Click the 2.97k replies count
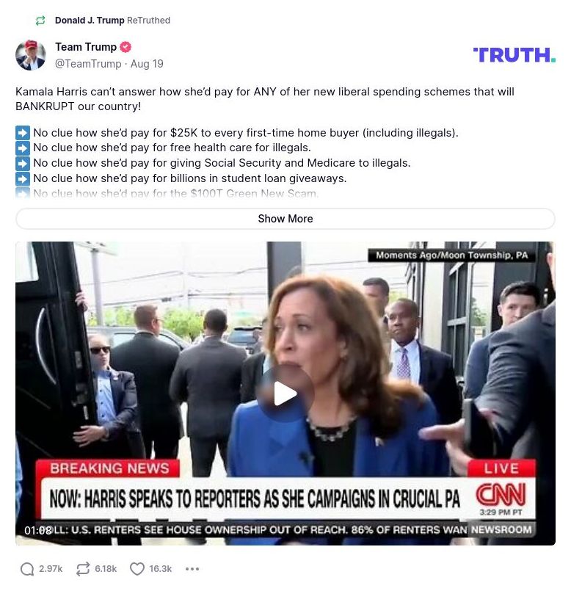 (51, 569)
